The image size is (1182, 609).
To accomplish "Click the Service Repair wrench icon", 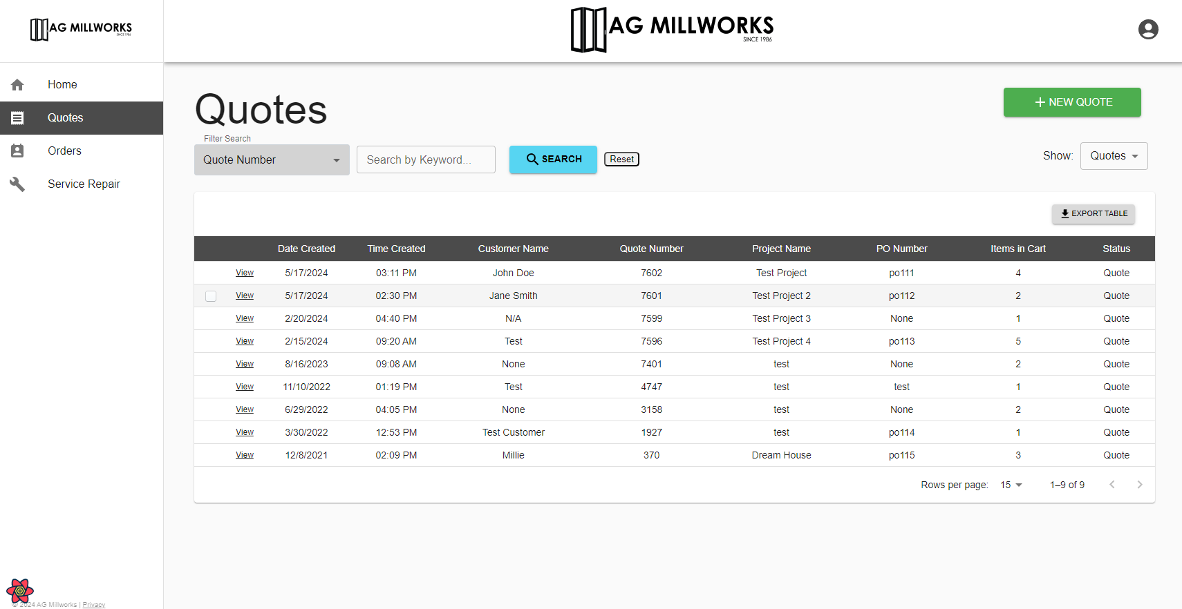I will pos(17,184).
